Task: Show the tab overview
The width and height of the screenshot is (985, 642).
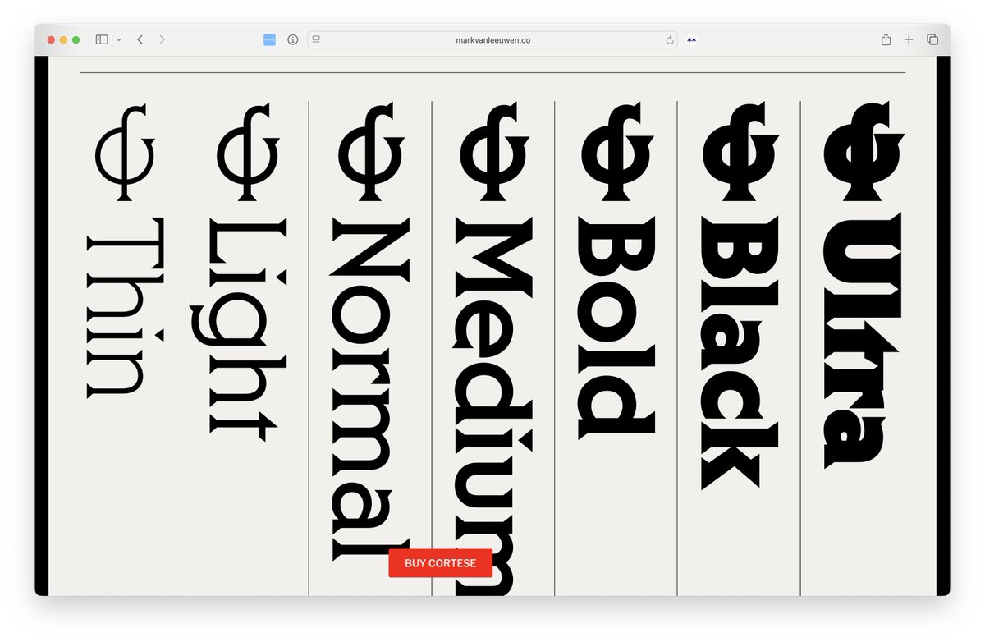Action: click(932, 39)
